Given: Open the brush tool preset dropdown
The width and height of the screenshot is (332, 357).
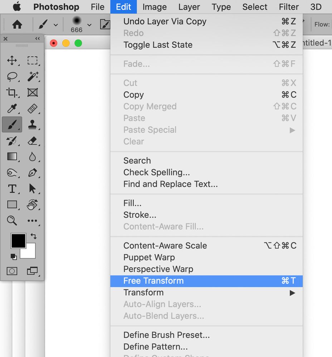Looking at the screenshot, I should coord(55,25).
